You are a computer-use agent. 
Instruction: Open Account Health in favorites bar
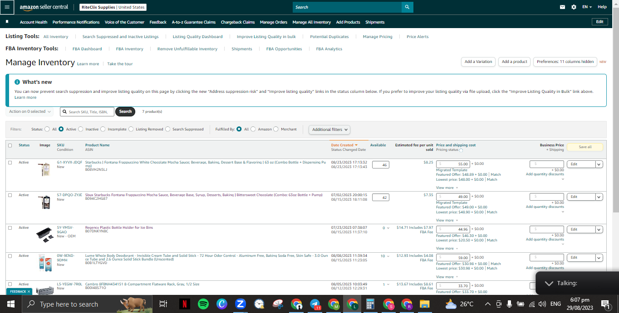(x=34, y=22)
